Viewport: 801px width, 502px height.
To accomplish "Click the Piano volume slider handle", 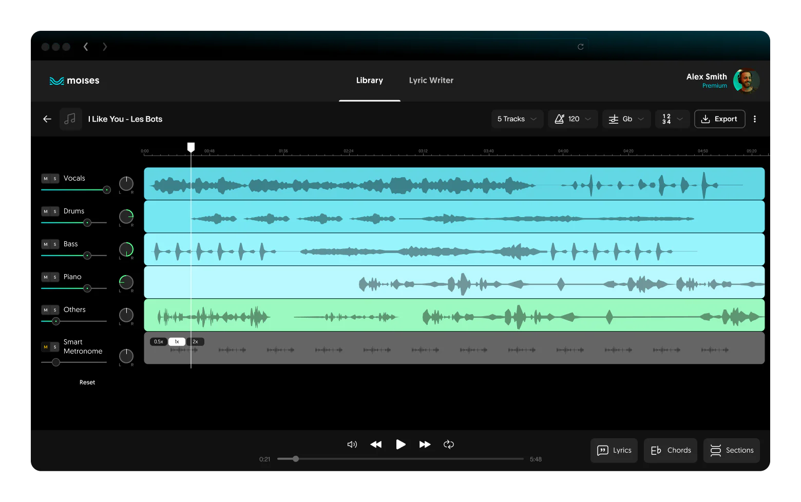I will coord(87,288).
